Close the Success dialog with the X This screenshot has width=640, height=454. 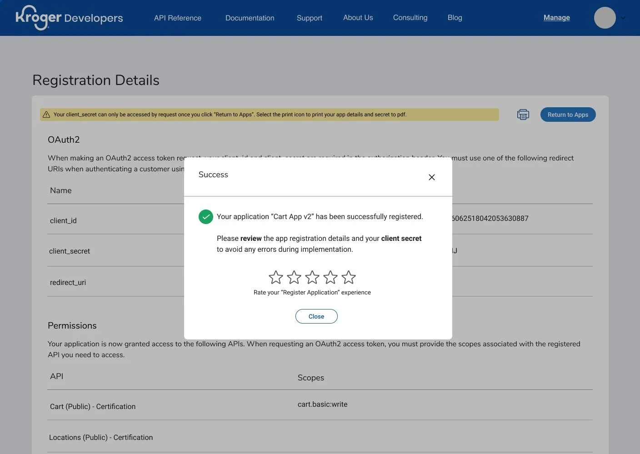[x=432, y=177]
